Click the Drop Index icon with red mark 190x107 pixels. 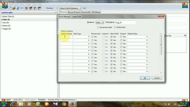pyautogui.click(x=39, y=8)
